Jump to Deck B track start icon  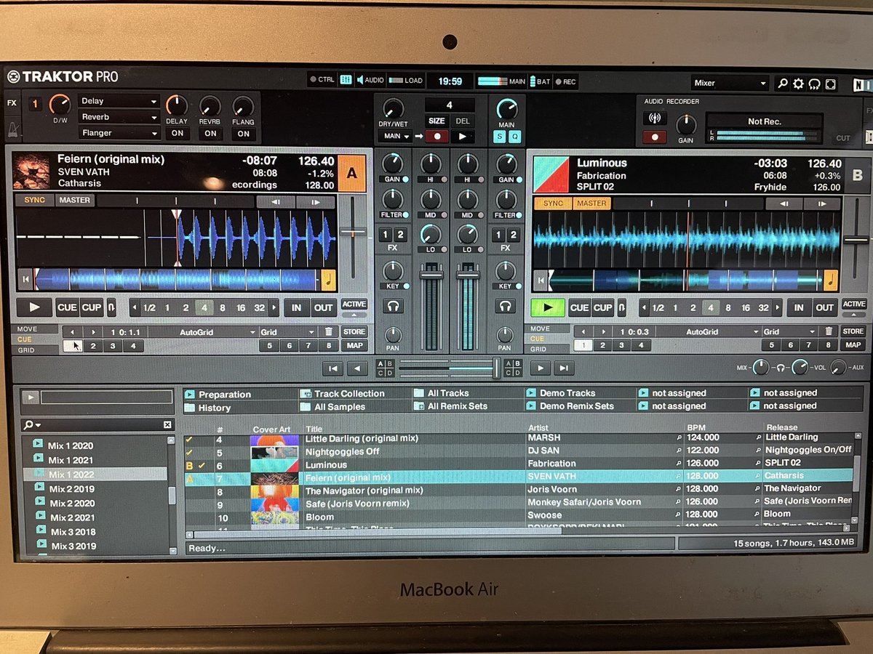539,280
